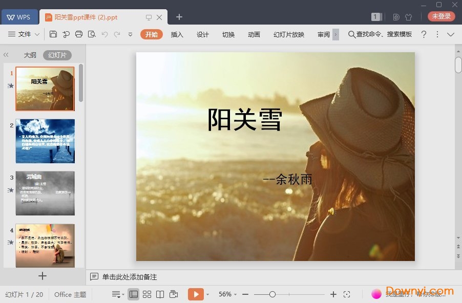Screen dimensions: 462x303
Task: Toggle normal view button in status bar
Action: click(133, 294)
